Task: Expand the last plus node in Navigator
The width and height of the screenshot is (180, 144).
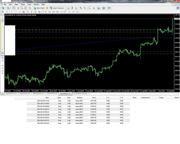Action: [x=2, y=73]
